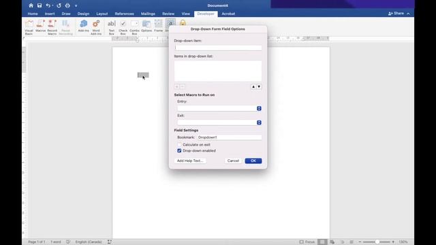Open the Acrobat tab
Screen dimensions: 436x245
coord(228,14)
